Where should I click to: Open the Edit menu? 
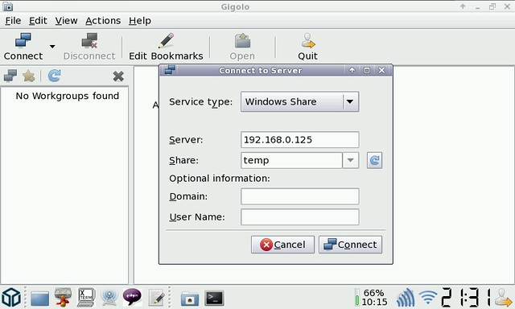38,21
